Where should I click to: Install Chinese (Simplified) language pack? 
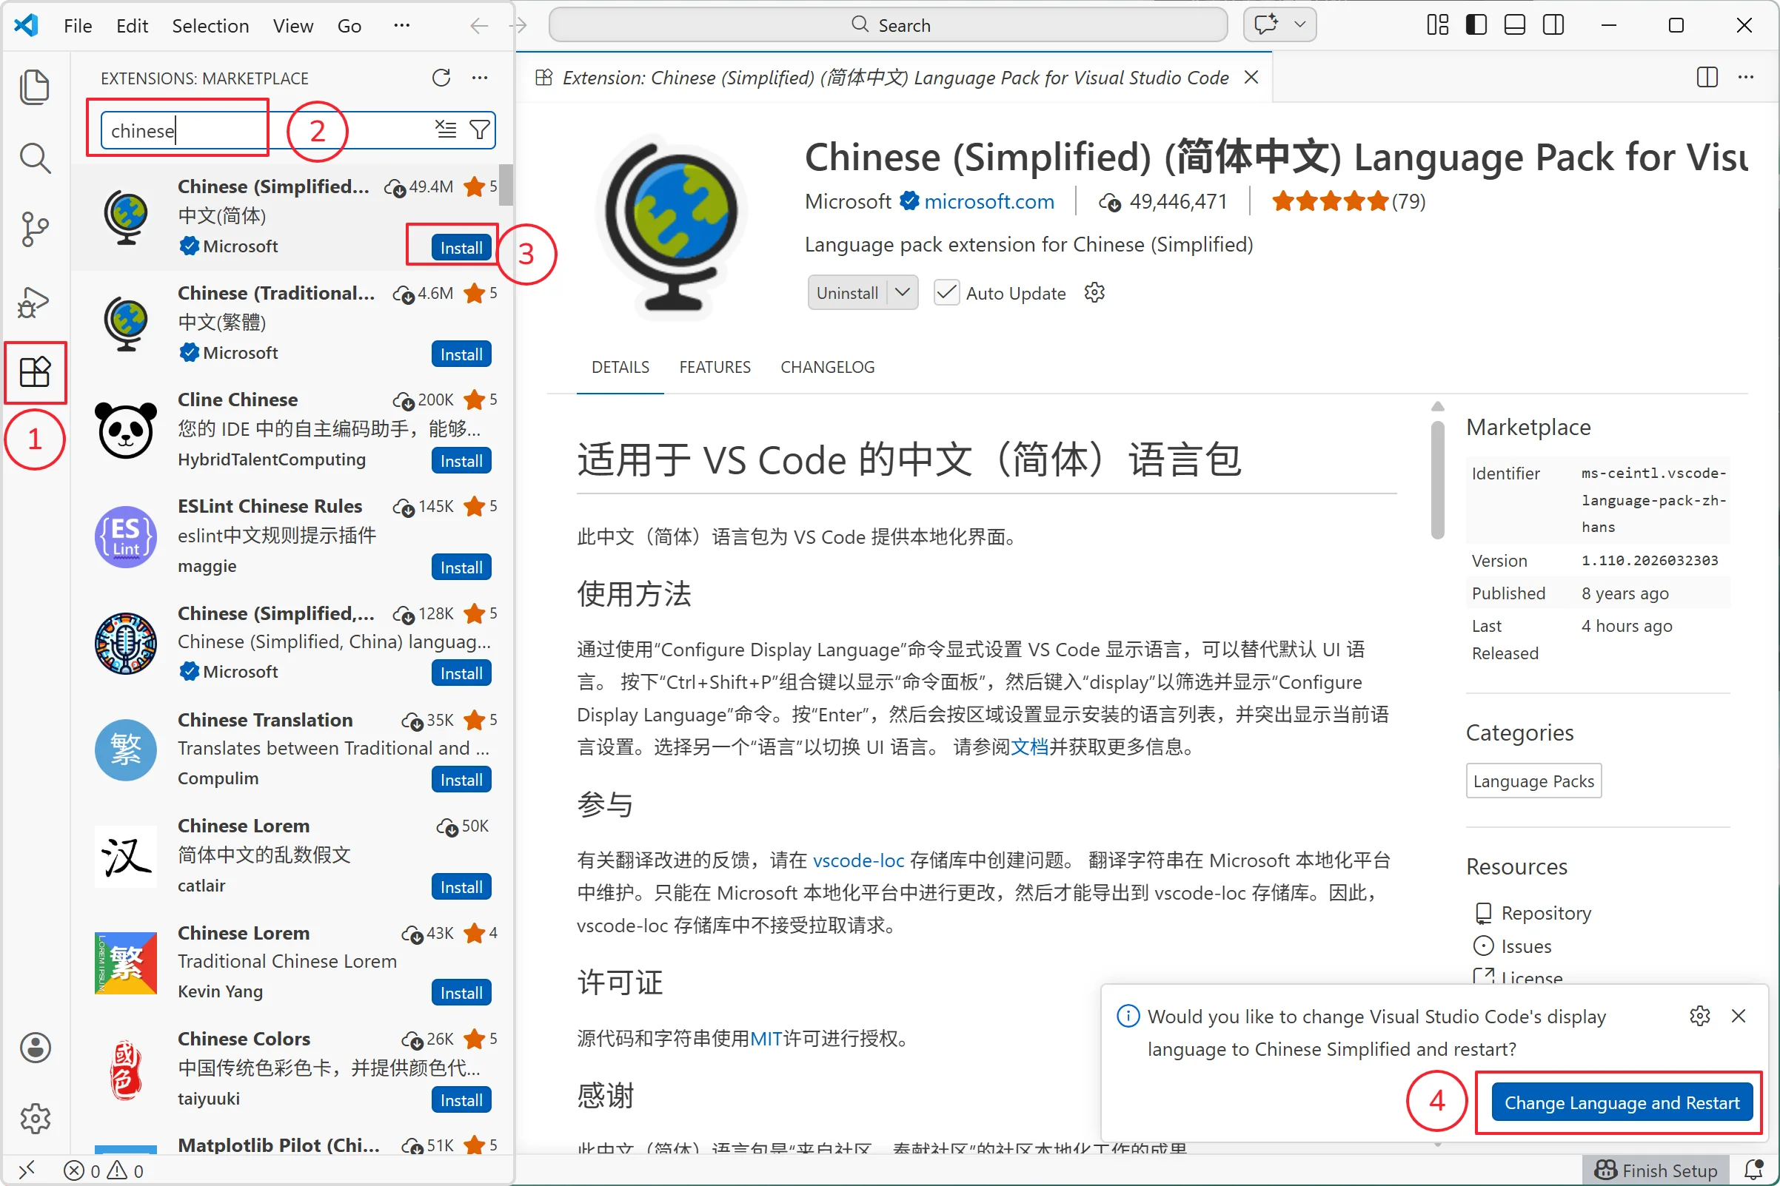pos(461,247)
